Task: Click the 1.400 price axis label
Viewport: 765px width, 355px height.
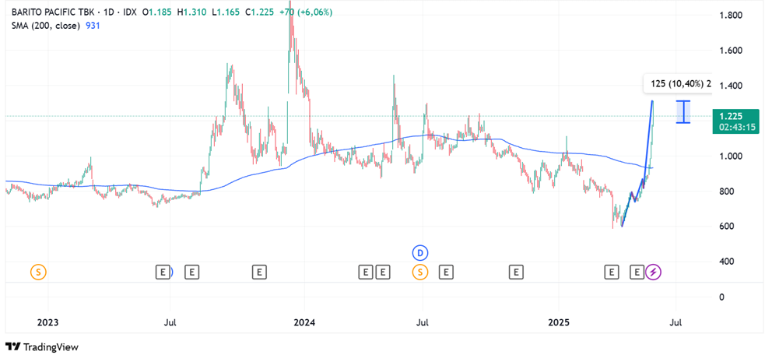Action: [732, 86]
